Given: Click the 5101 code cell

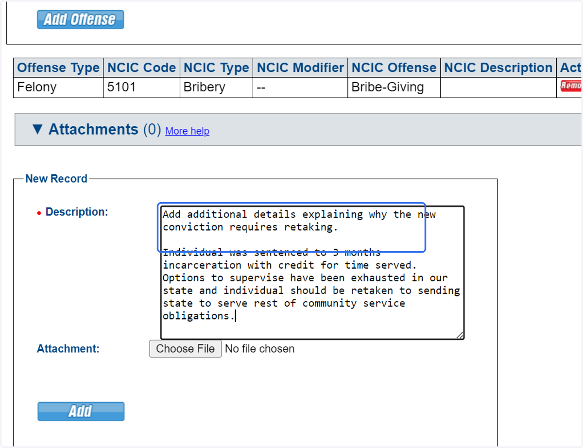Looking at the screenshot, I should pyautogui.click(x=141, y=87).
